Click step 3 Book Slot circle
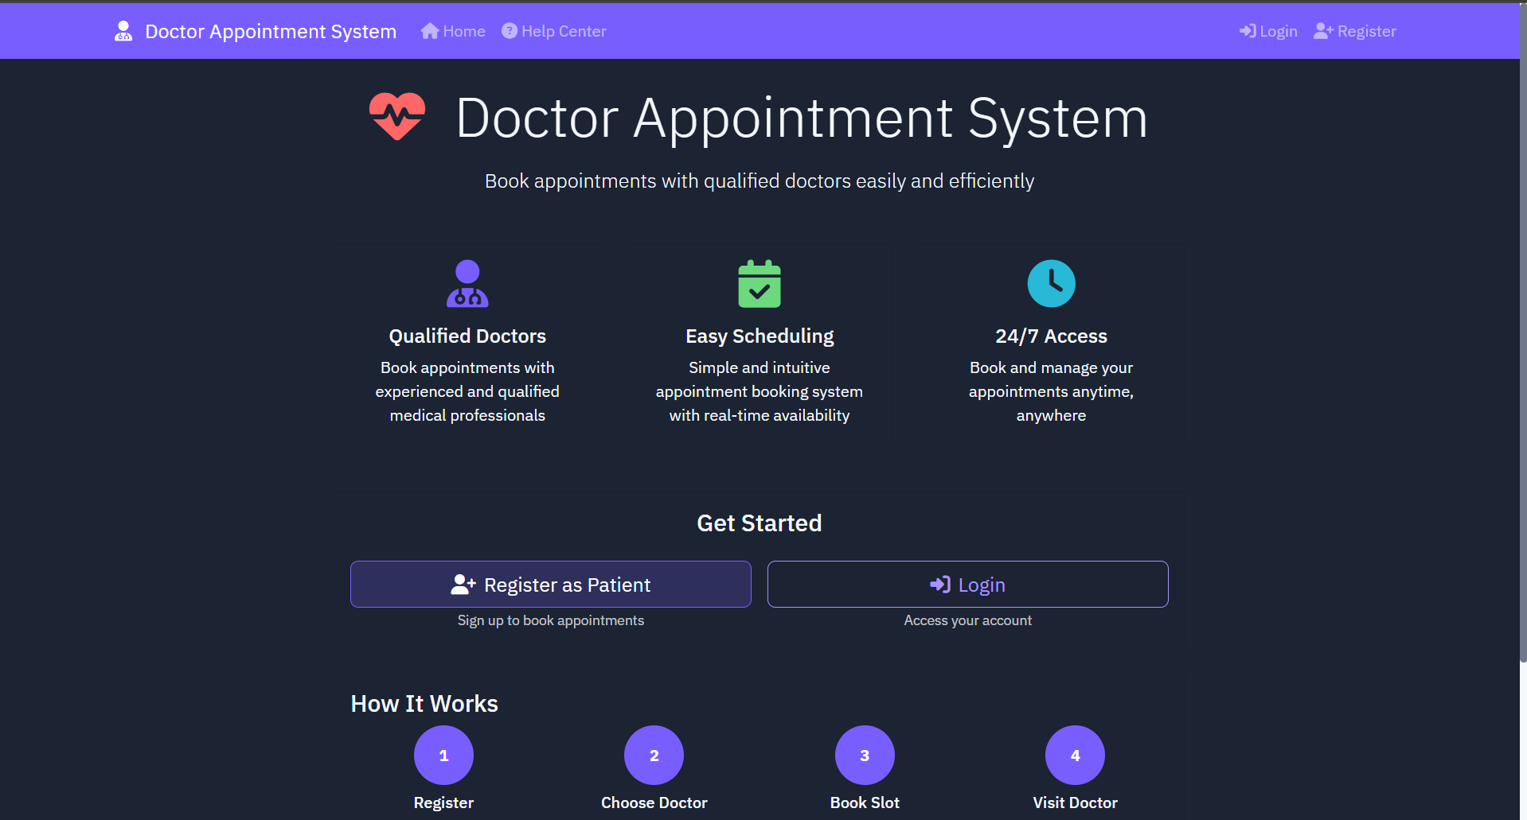Screen dimensions: 1527x820 (x=865, y=755)
